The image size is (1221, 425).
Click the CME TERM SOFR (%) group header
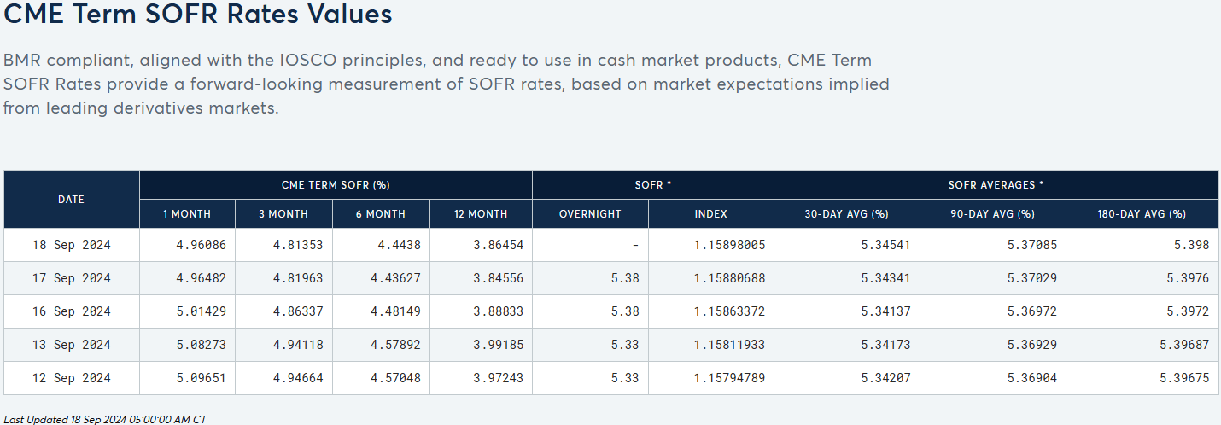click(x=336, y=185)
